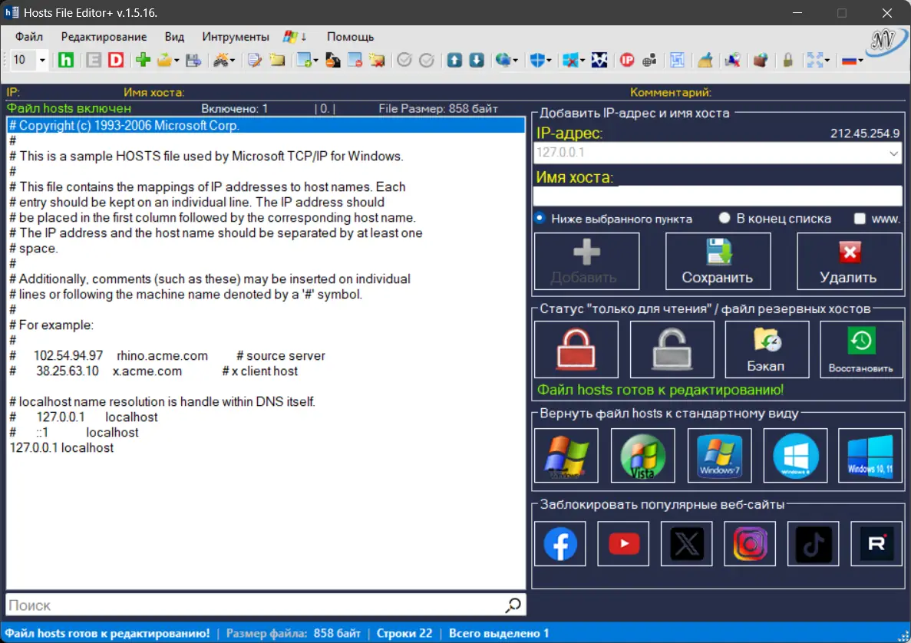Block Facebook in the hosts file

559,542
